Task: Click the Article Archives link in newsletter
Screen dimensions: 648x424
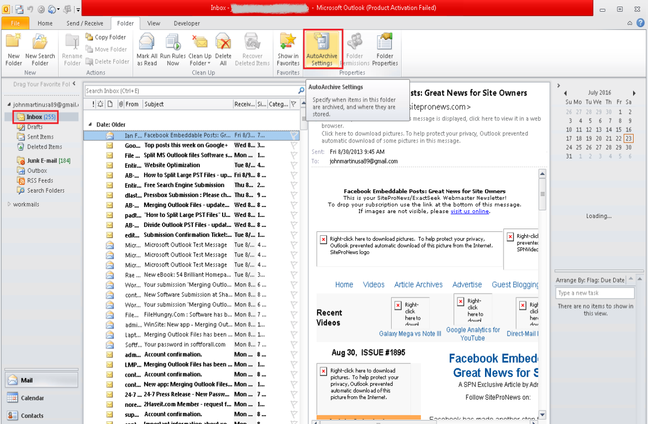Action: 418,284
